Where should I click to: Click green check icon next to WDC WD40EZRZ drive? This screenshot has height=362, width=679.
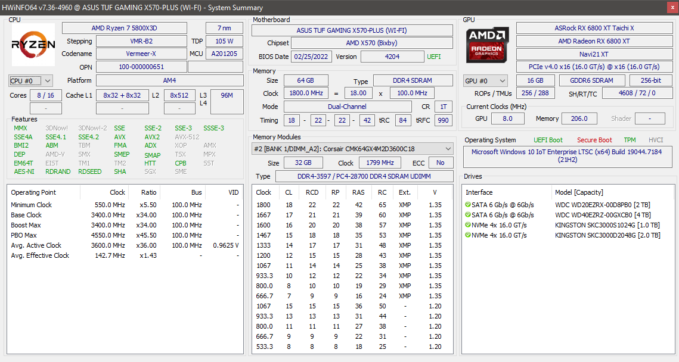point(468,215)
